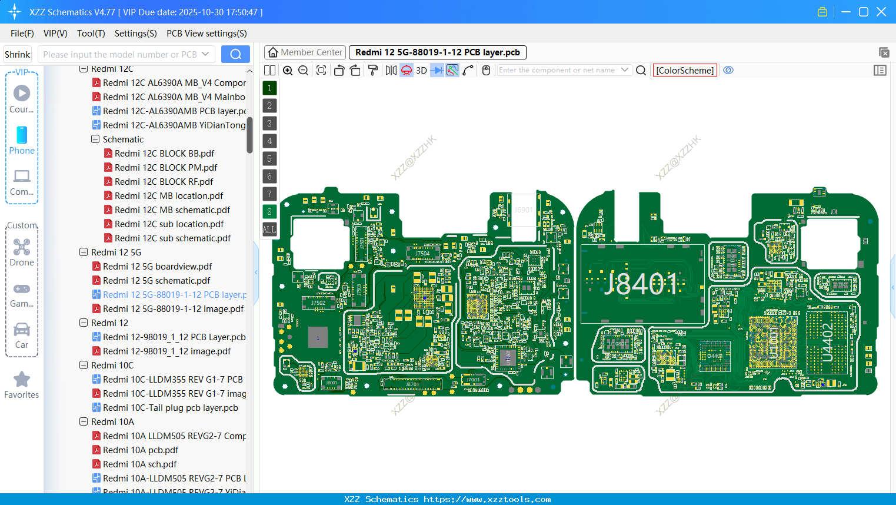Select the zoom out tool
This screenshot has height=505, width=896.
(x=302, y=70)
